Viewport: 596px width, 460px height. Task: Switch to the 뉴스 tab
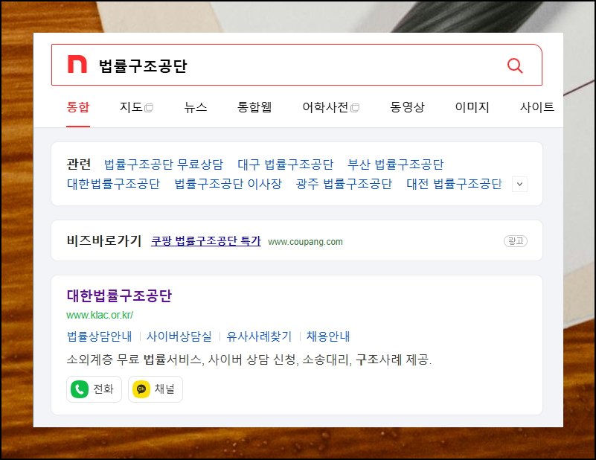coord(196,107)
